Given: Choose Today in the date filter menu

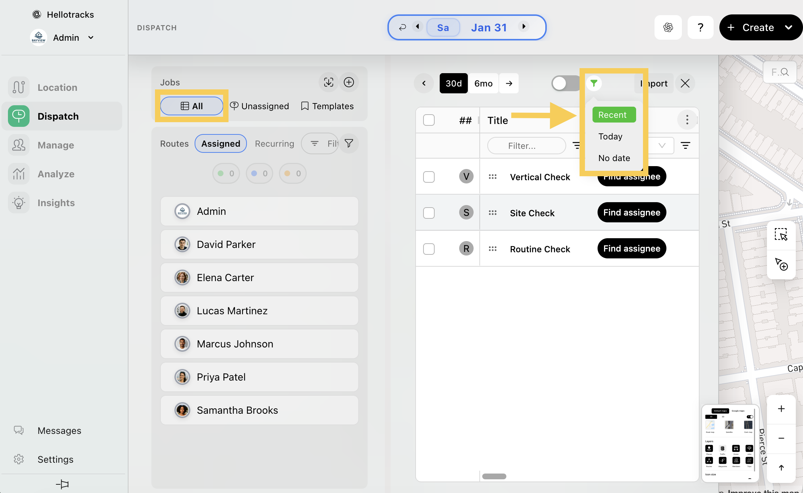Looking at the screenshot, I should (x=610, y=137).
